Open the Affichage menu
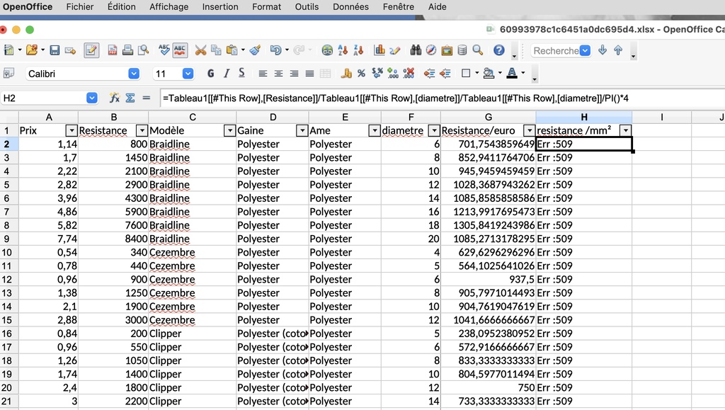This screenshot has height=410, width=725. pos(169,7)
